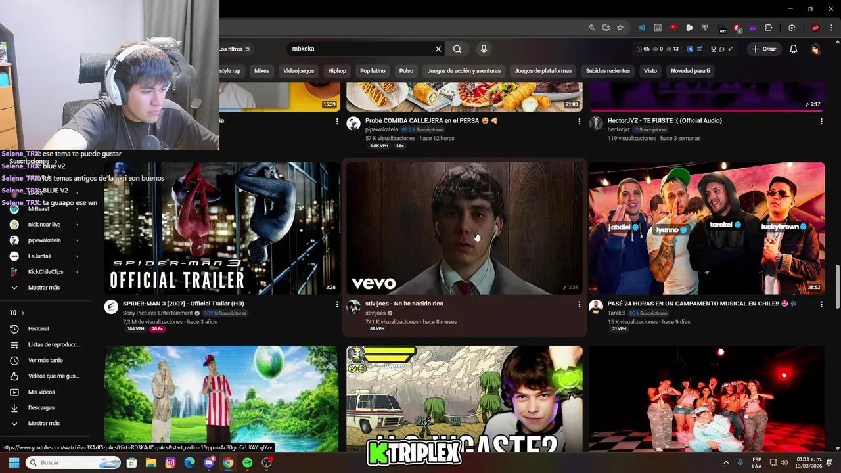The image size is (841, 473).
Task: Open KickChileClips subscription
Action: pyautogui.click(x=44, y=272)
